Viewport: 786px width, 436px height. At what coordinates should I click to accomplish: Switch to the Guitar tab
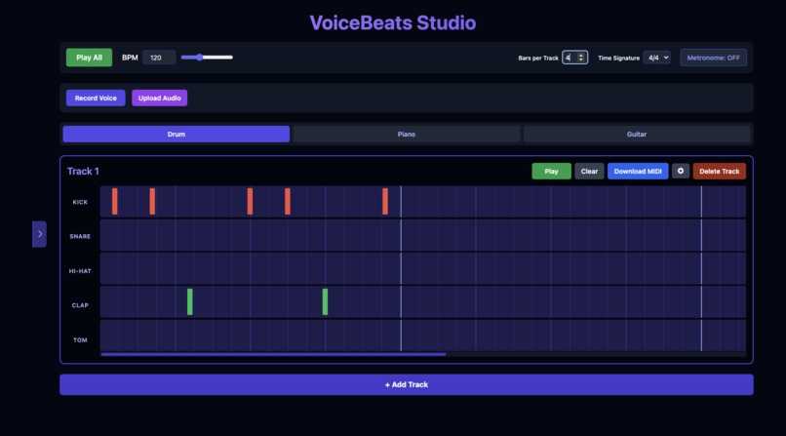click(x=637, y=134)
